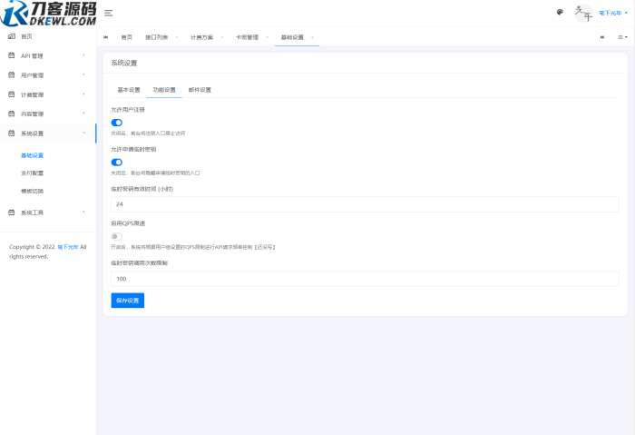Click the 允许申请临时密钥 label
Viewport: 635px width, 435px height.
pos(133,149)
